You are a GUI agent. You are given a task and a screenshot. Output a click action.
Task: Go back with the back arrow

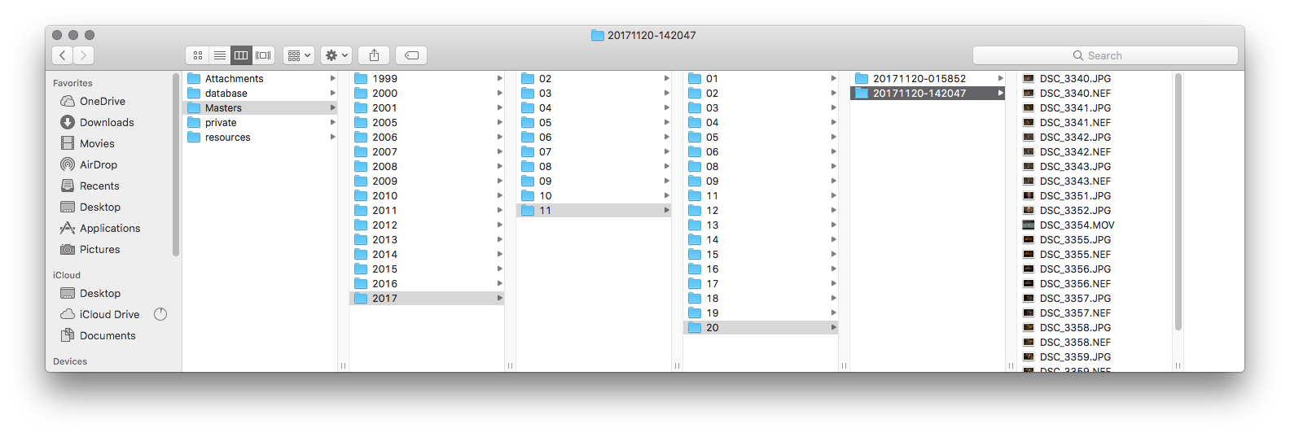[x=63, y=55]
